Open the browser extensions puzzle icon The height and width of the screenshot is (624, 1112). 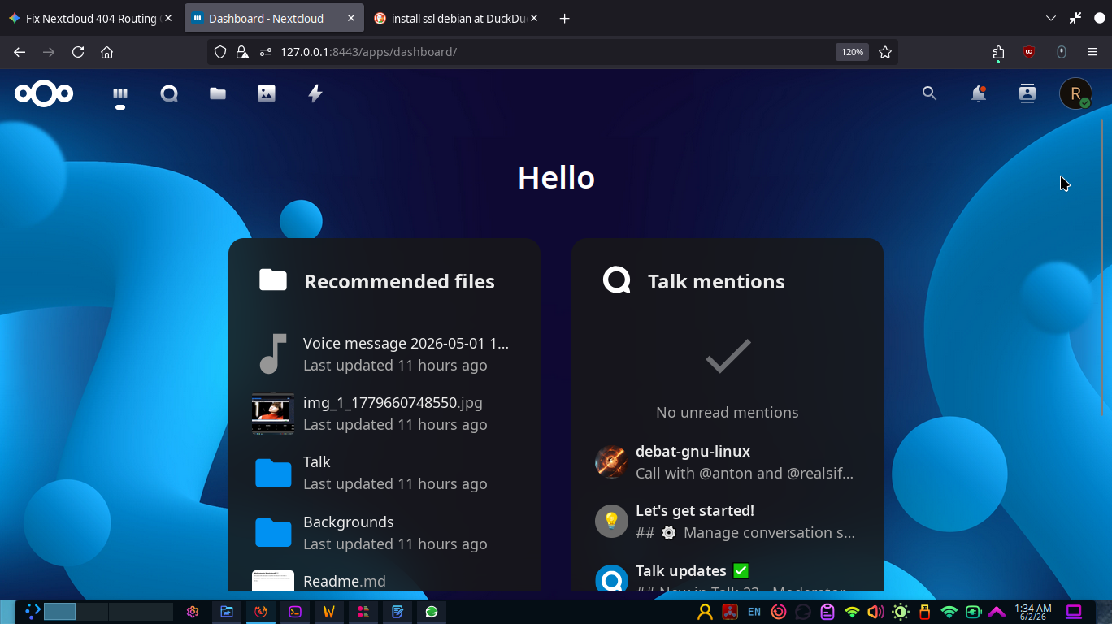click(998, 52)
